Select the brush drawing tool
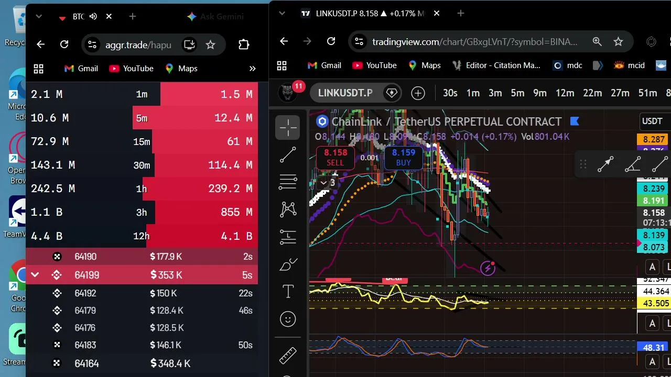This screenshot has height=377, width=671. click(x=288, y=264)
